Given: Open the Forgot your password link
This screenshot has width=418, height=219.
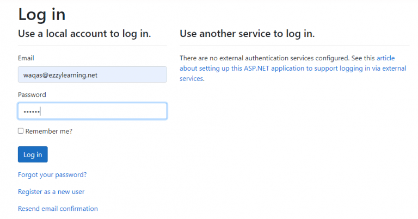Looking at the screenshot, I should click(52, 175).
